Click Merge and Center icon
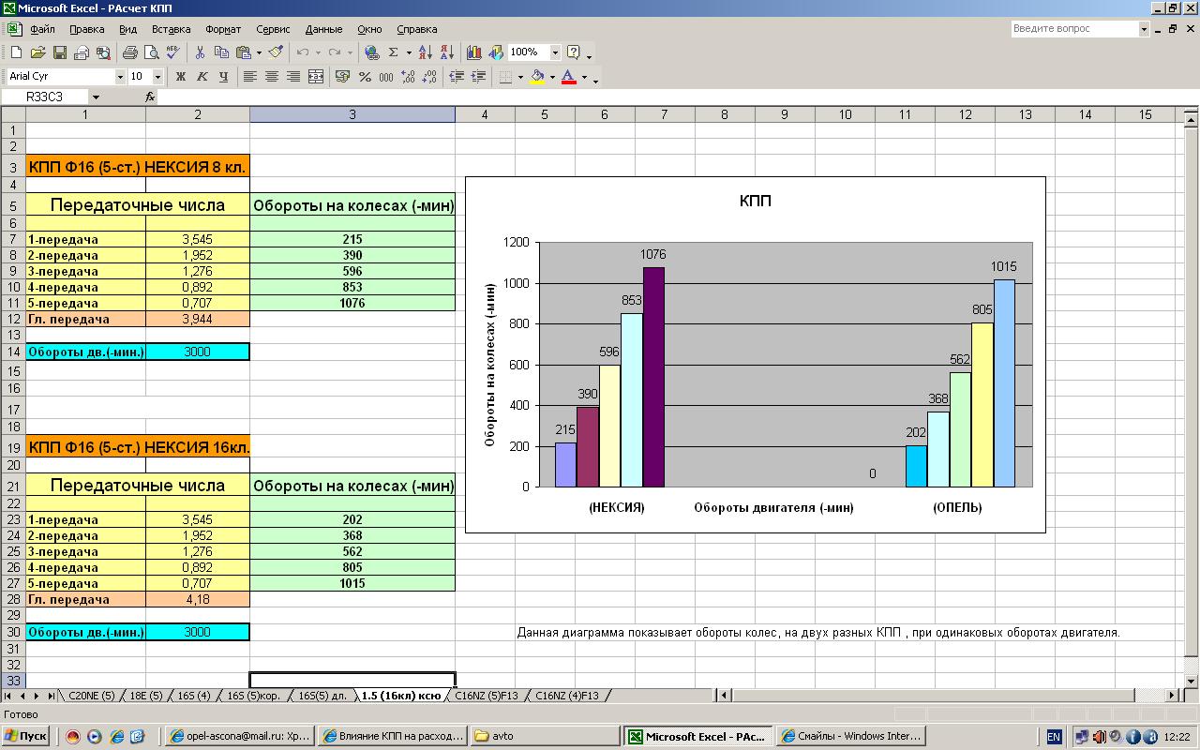This screenshot has height=750, width=1200. pyautogui.click(x=316, y=77)
